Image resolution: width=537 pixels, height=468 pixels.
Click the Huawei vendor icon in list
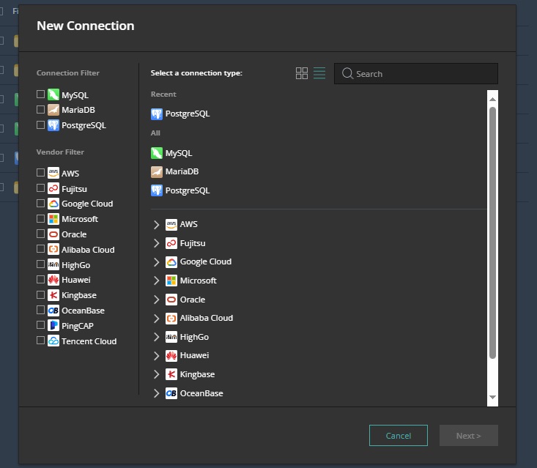coord(171,355)
